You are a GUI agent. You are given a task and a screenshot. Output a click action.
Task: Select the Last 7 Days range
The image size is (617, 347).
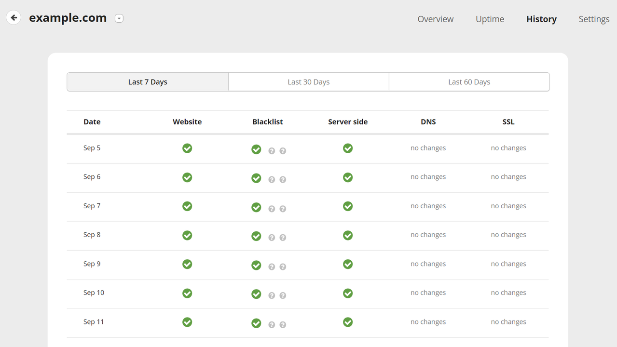148,82
